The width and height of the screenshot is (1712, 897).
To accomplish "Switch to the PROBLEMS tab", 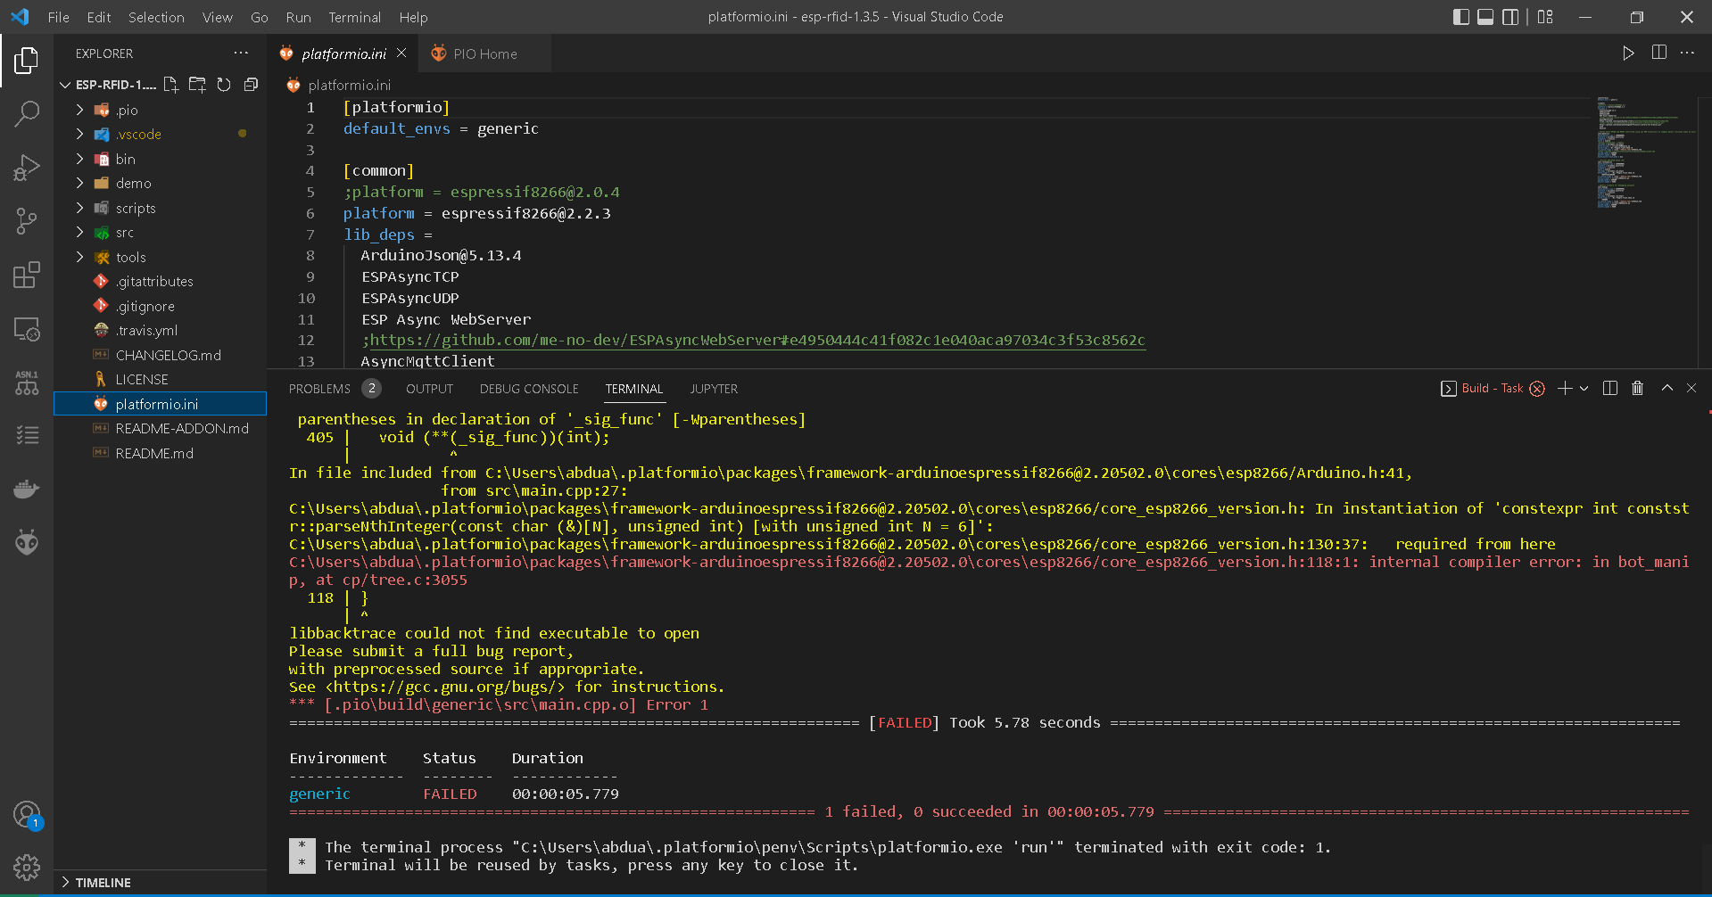I will pos(319,389).
